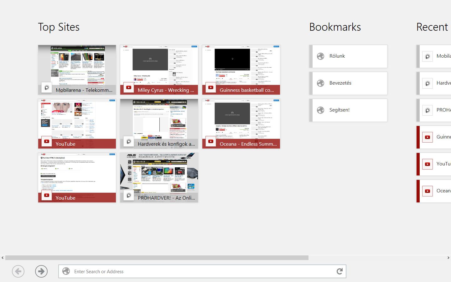This screenshot has height=282, width=451.
Task: Open the Mobilarena - Telekomm top site tile
Action: pyautogui.click(x=77, y=70)
